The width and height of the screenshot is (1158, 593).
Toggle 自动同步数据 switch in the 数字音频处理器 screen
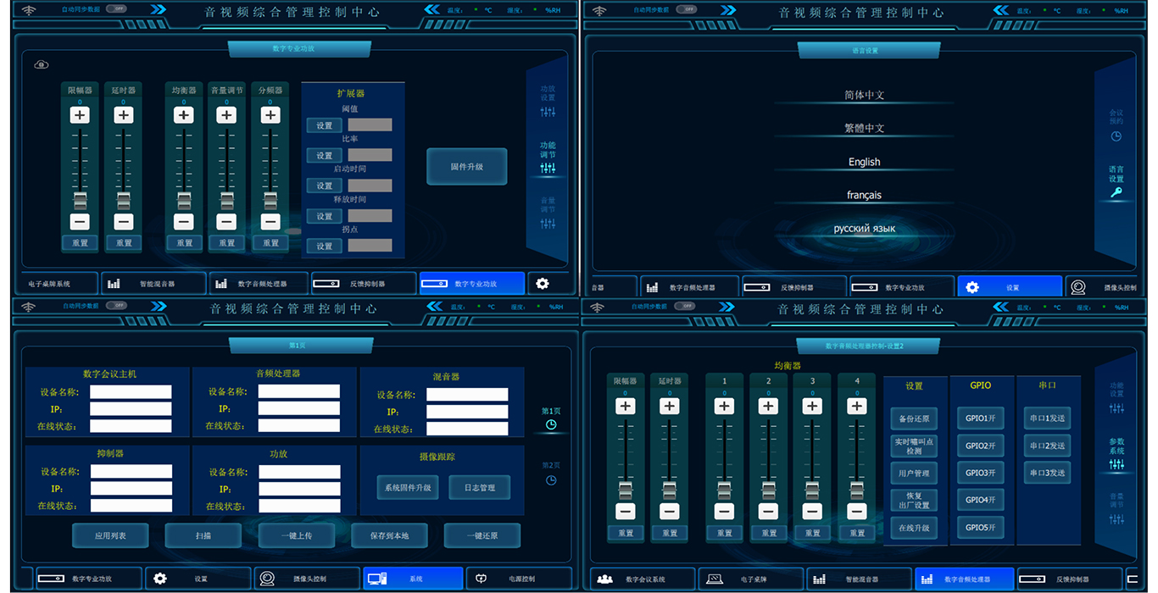click(687, 306)
